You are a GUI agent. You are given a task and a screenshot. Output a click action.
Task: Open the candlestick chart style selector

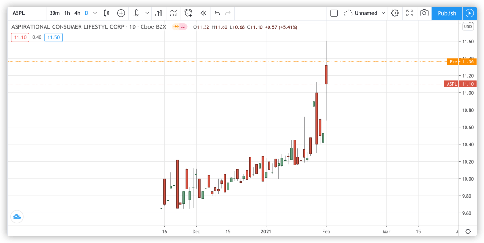[107, 13]
